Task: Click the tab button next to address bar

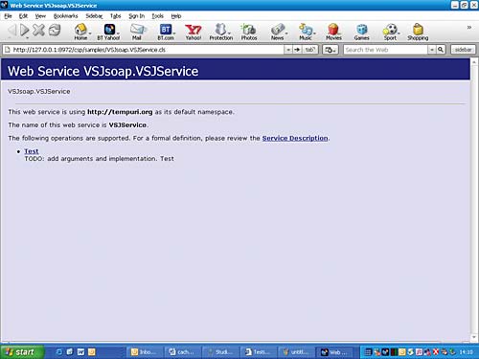Action: (309, 50)
